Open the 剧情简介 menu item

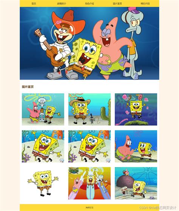62,3
